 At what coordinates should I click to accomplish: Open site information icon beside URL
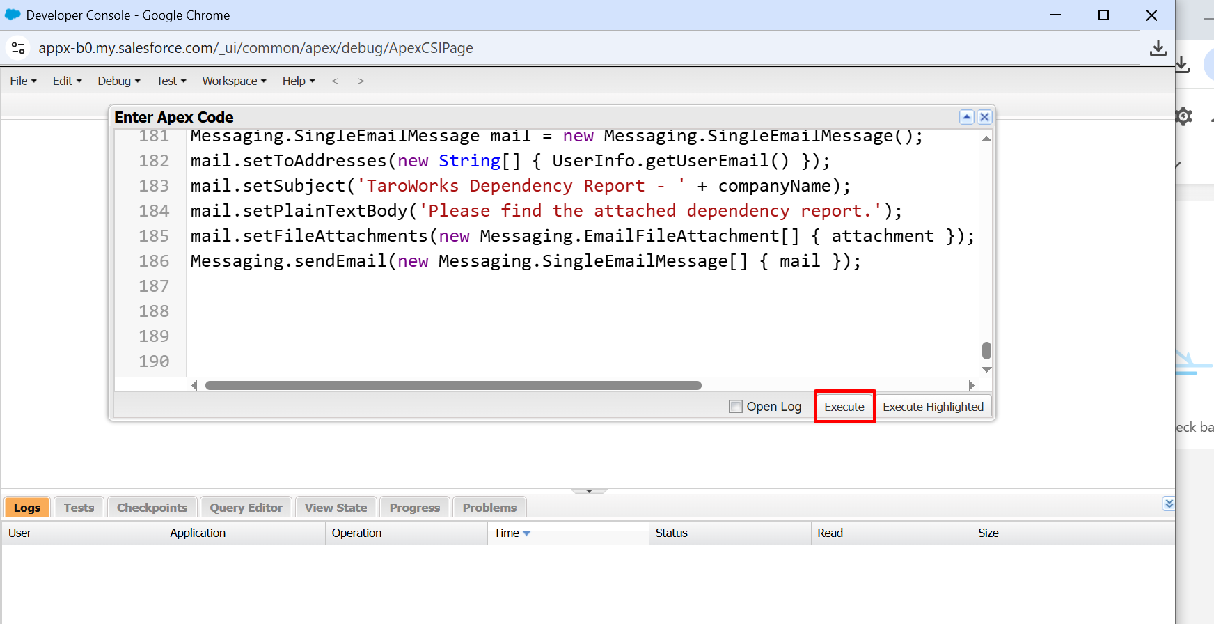tap(18, 48)
